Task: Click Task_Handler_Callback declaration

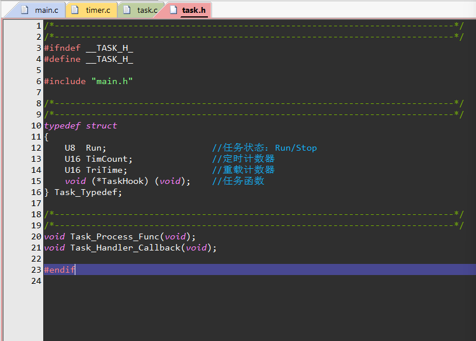Action: (x=126, y=248)
